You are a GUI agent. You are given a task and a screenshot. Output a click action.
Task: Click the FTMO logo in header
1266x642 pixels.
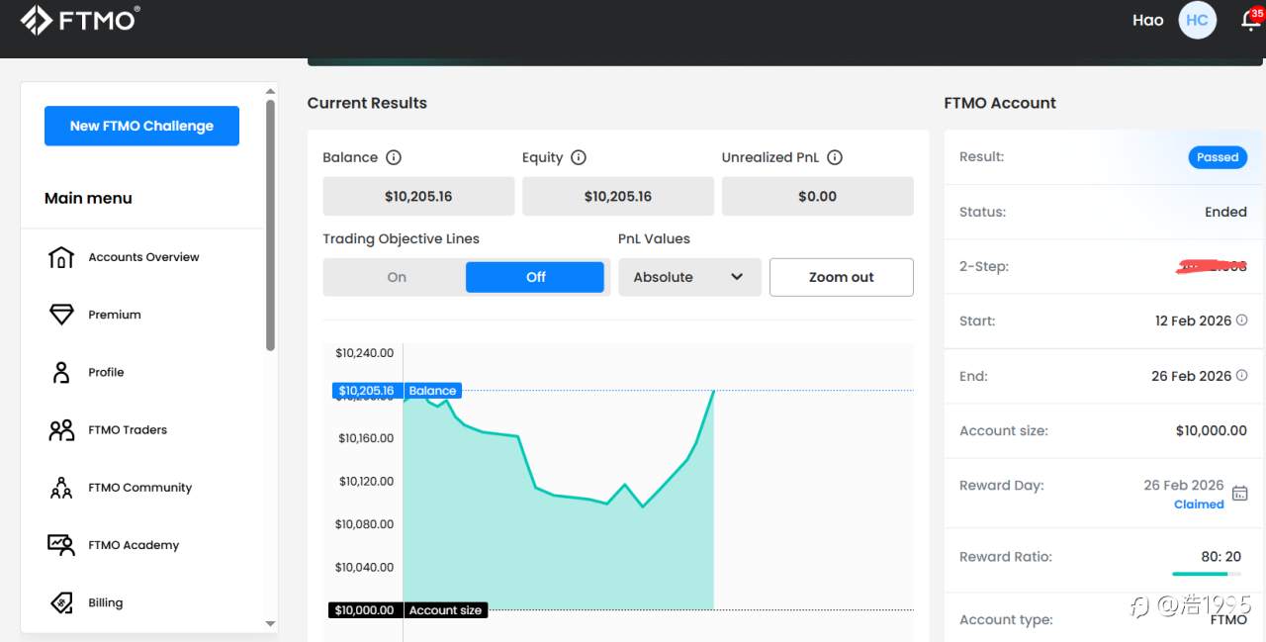[x=79, y=20]
